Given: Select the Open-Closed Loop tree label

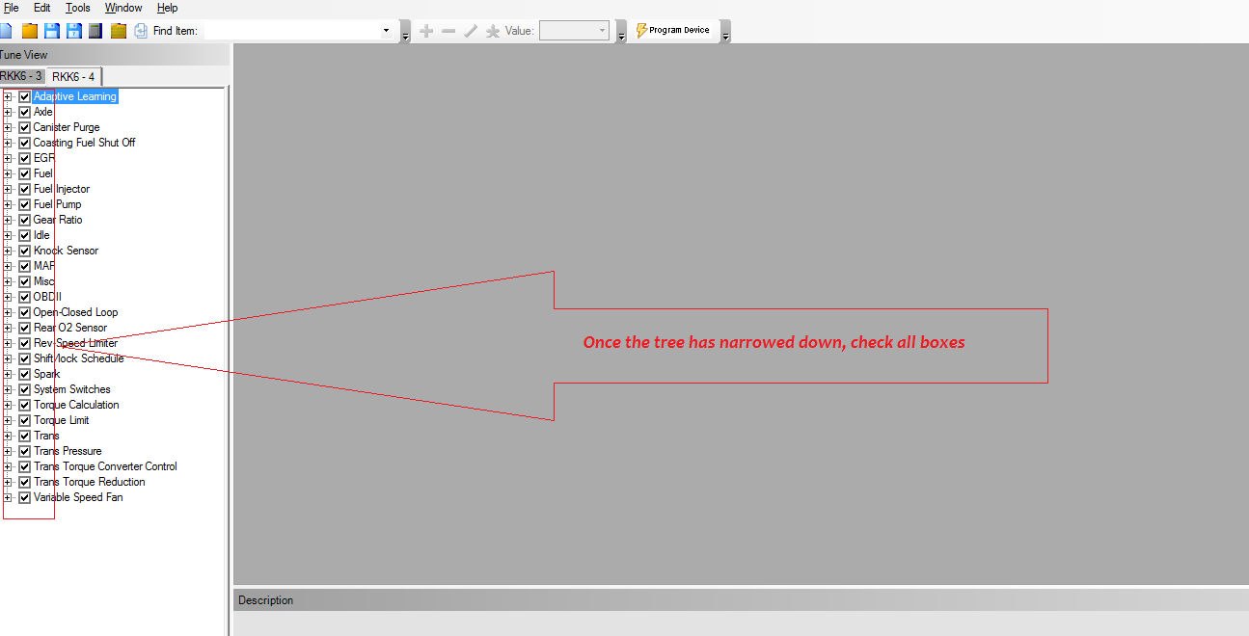Looking at the screenshot, I should pos(76,312).
